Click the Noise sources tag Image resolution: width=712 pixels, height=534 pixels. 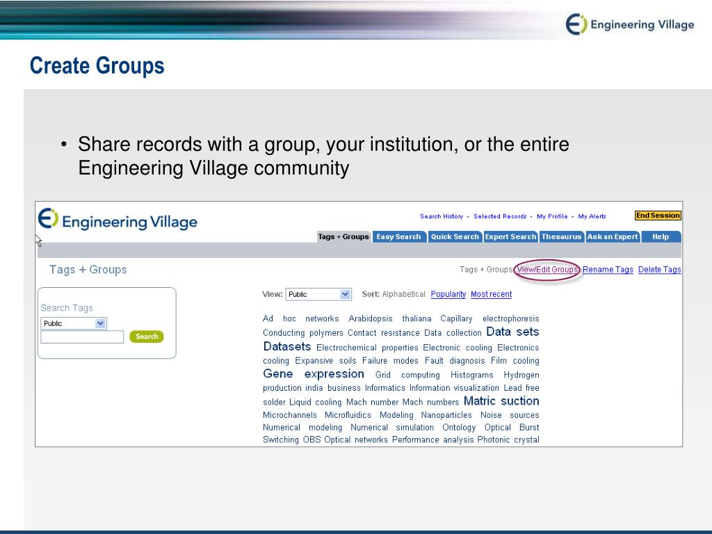click(x=510, y=415)
